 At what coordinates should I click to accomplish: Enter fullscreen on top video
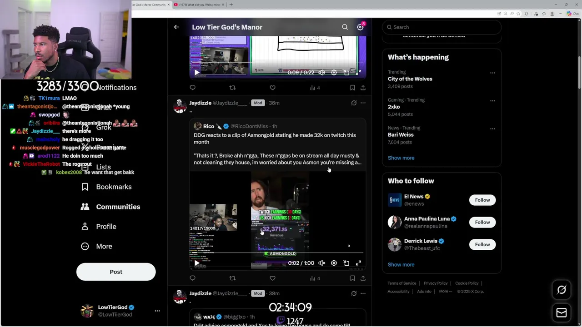tap(358, 73)
